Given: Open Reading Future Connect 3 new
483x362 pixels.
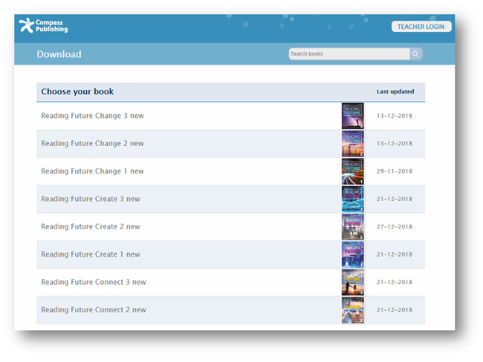Looking at the screenshot, I should pos(94,282).
